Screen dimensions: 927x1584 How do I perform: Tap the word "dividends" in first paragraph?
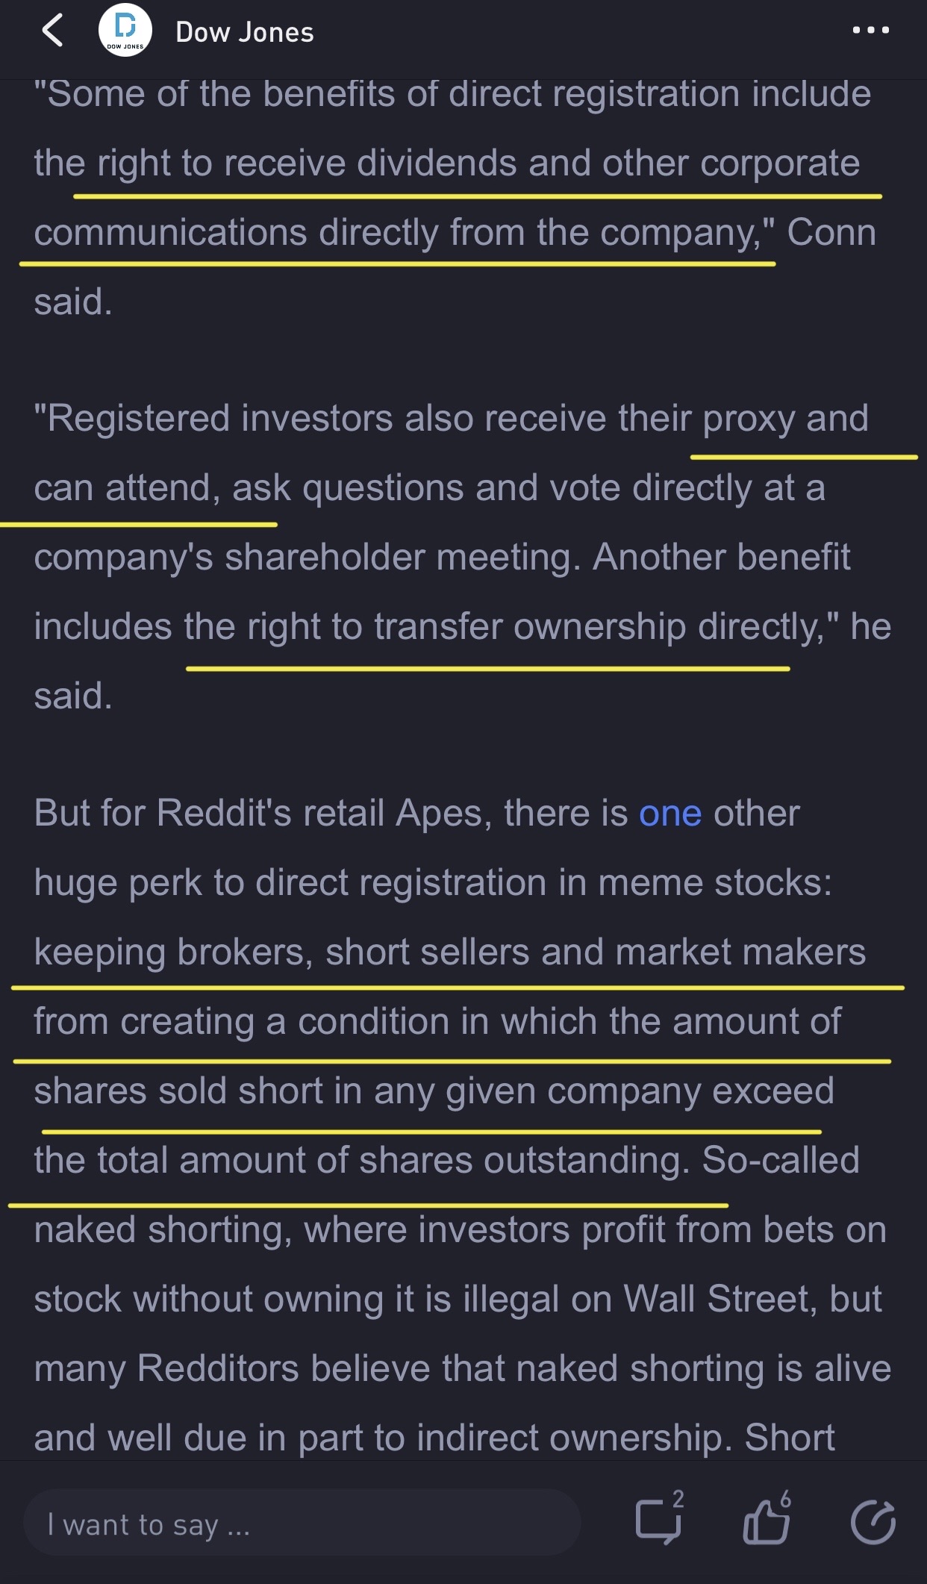436,163
